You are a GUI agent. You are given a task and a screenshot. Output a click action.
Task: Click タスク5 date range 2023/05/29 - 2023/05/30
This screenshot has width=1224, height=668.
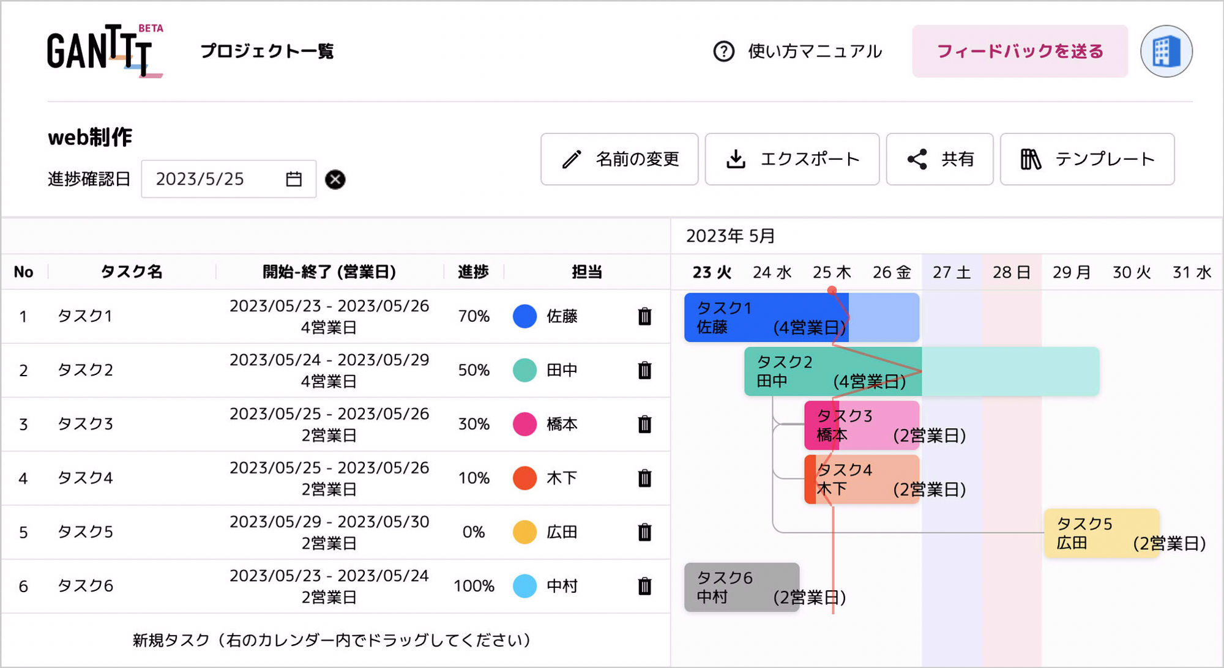tap(329, 522)
